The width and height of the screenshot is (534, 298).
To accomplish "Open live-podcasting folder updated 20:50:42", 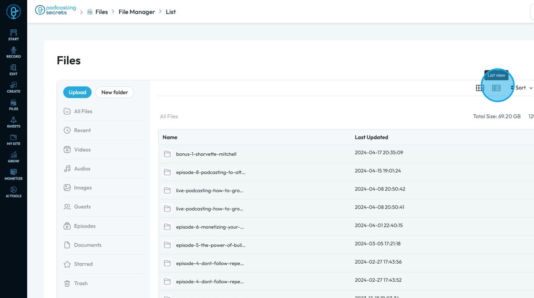I will tap(209, 190).
